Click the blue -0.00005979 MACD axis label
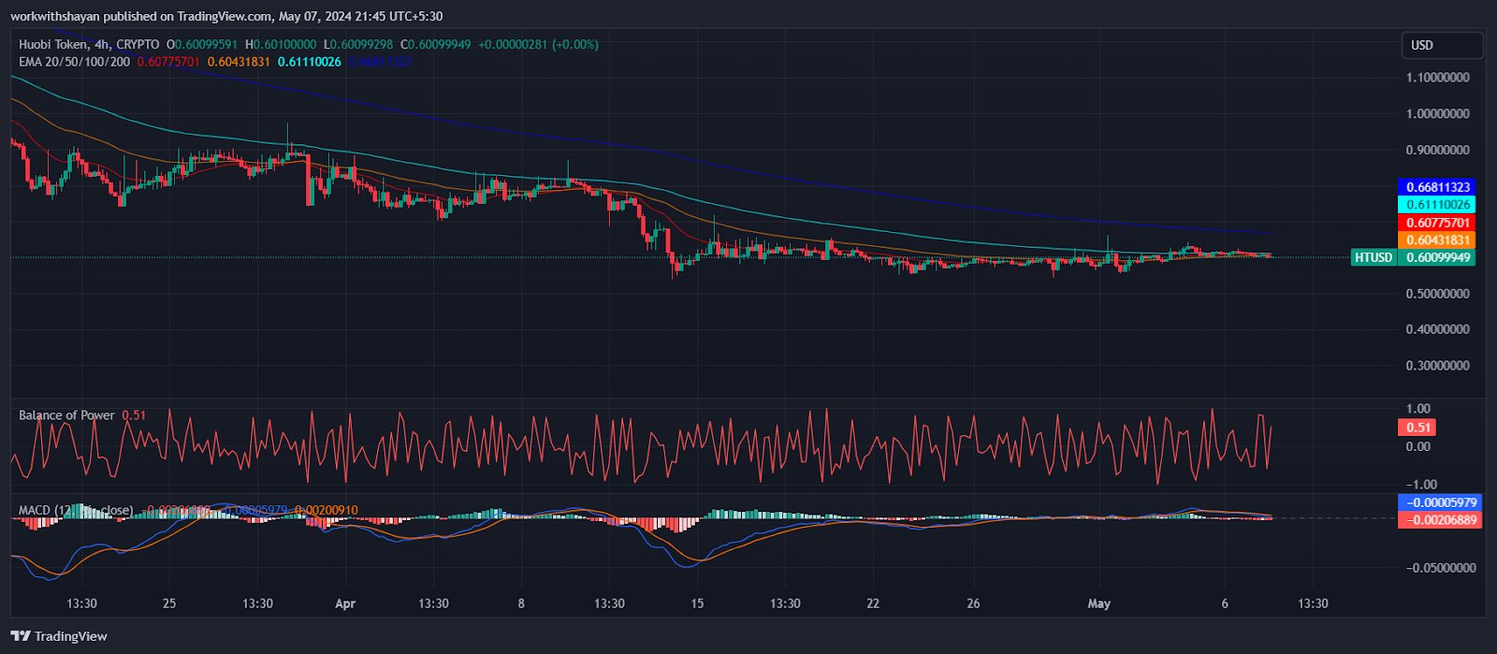The height and width of the screenshot is (654, 1497). [1439, 502]
